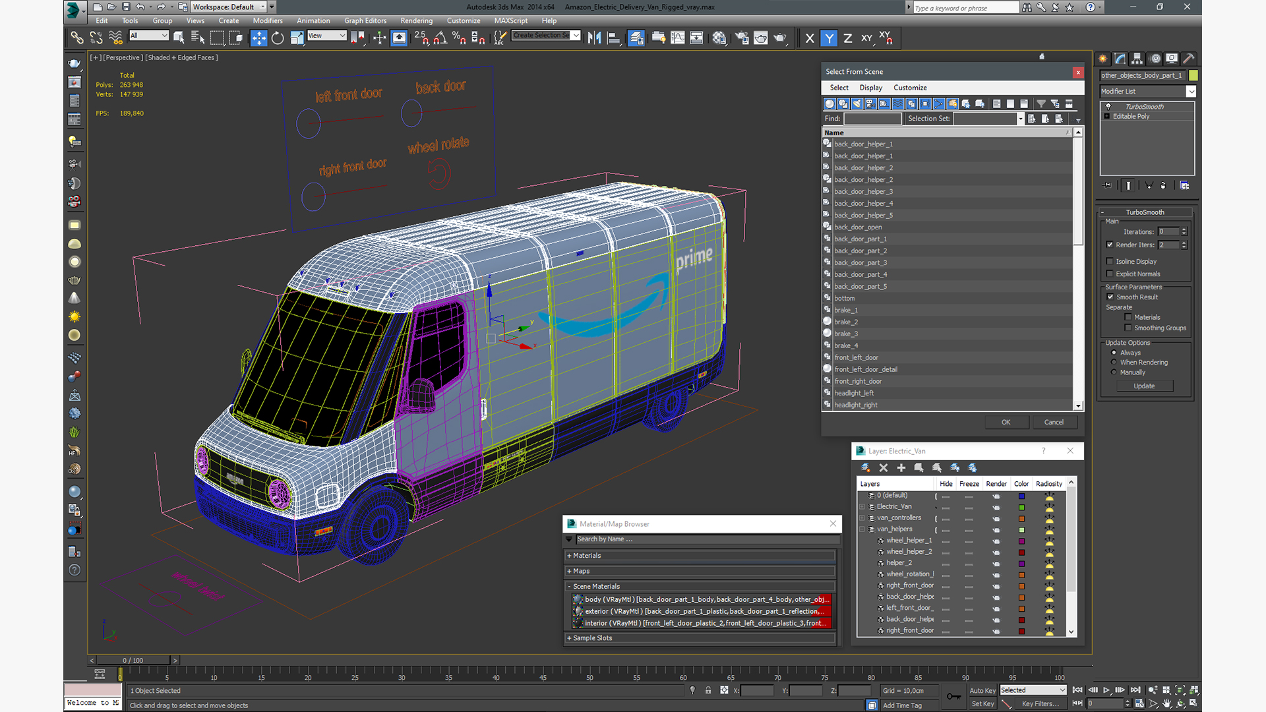Screen dimensions: 1266x712
Task: Choose the Bind to Space Warp tool
Action: (115, 38)
